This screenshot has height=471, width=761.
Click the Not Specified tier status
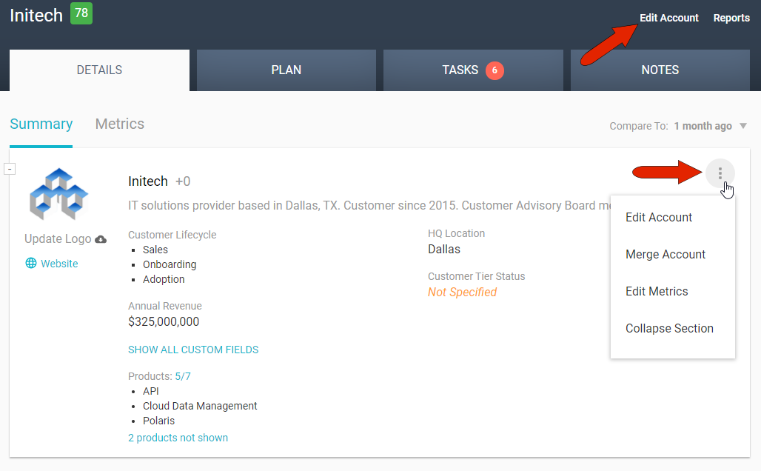point(462,292)
